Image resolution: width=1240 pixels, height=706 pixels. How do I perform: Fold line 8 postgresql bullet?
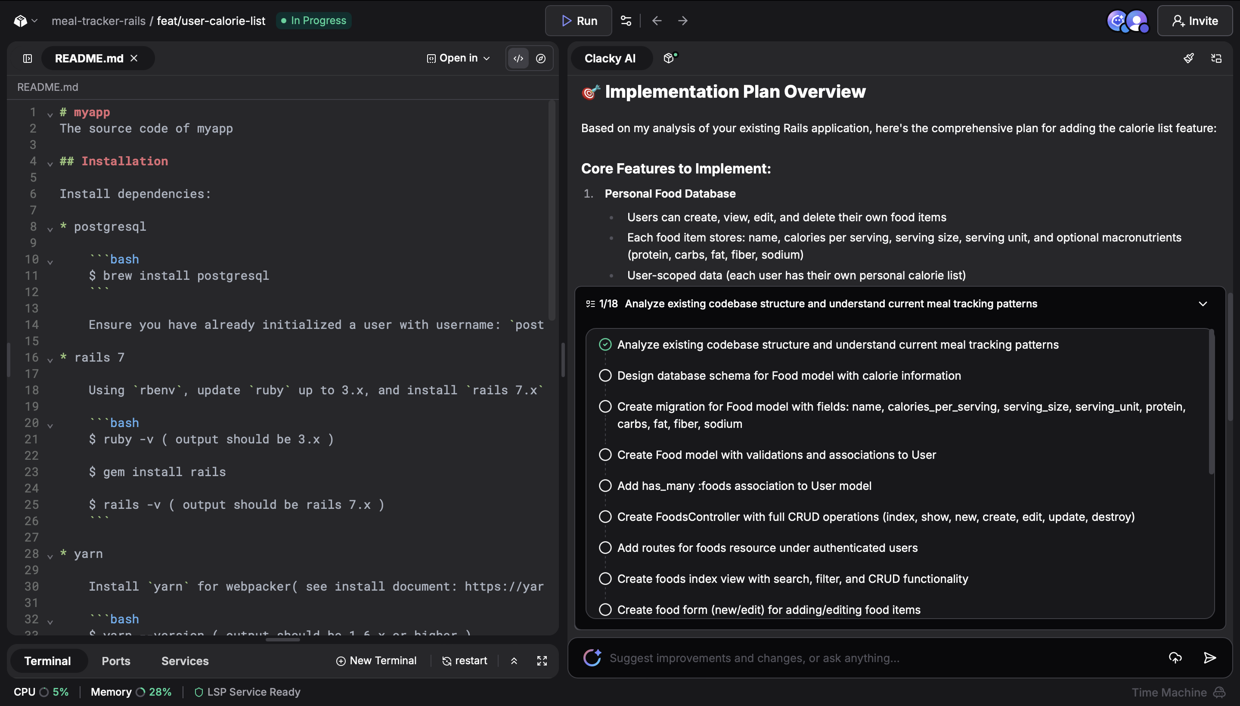pyautogui.click(x=50, y=229)
